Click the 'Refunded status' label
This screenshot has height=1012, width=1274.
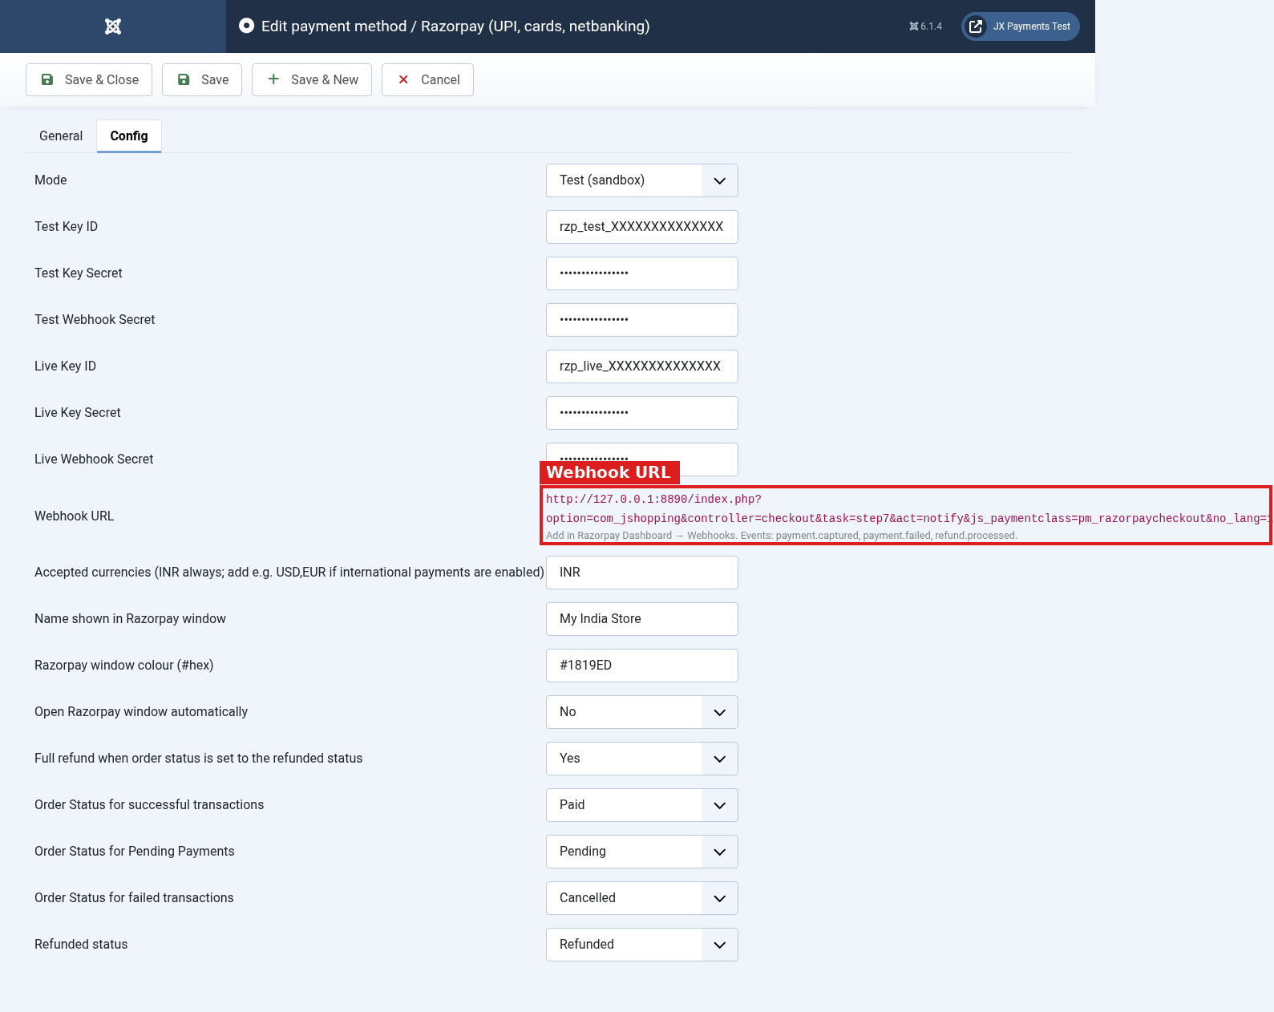[81, 945]
